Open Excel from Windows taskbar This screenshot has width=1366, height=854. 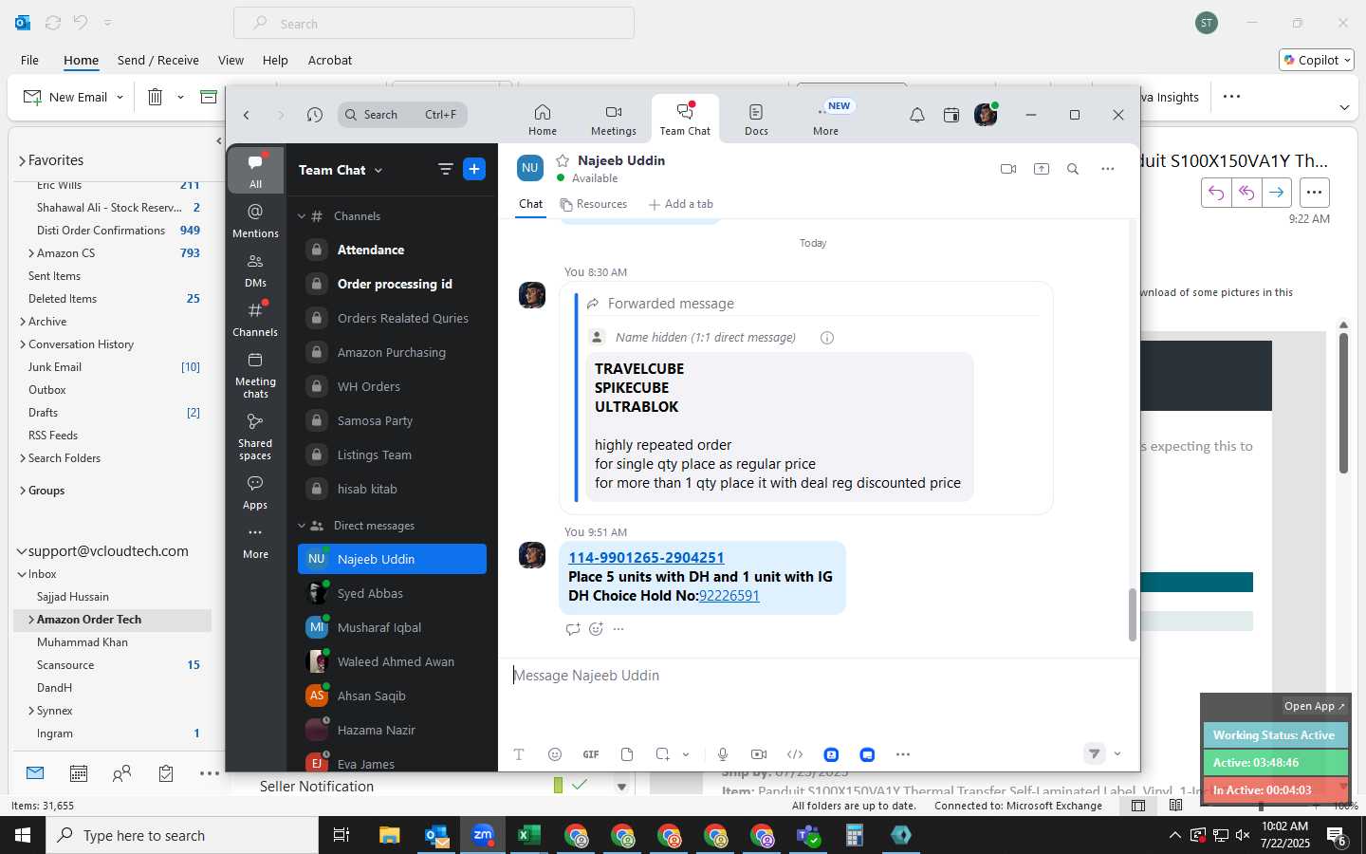(x=528, y=835)
